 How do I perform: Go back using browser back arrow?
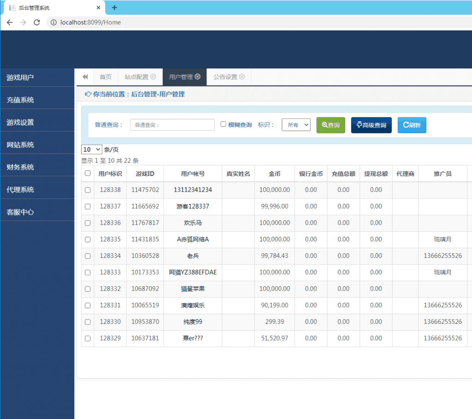[10, 22]
